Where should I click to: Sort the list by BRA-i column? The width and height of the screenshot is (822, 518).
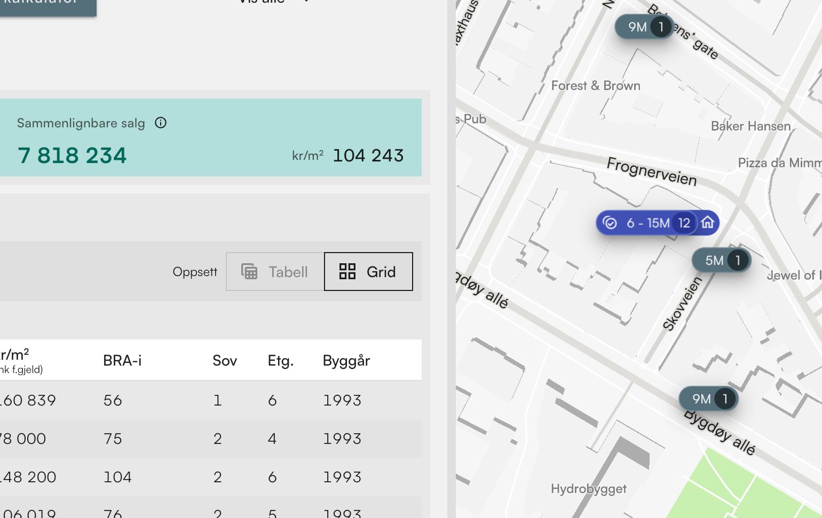click(x=122, y=361)
